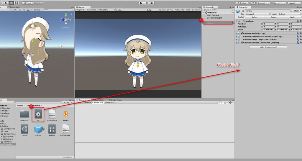
Task: Click the Inspector panel lock icon
Action: point(298,7)
